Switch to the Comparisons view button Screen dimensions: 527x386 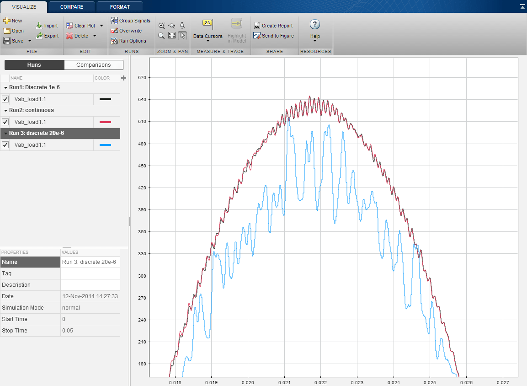(x=94, y=65)
